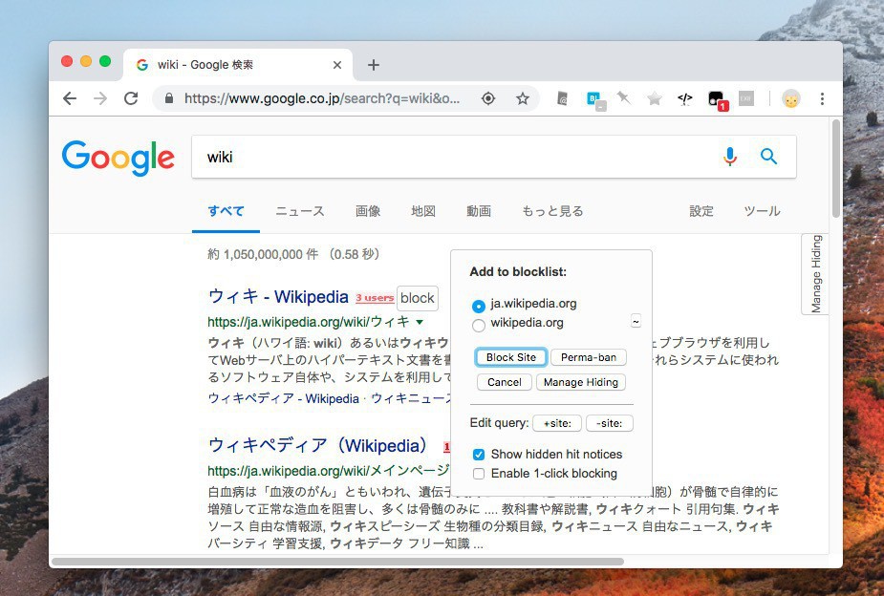Click the Perma-ban button
This screenshot has height=596, width=884.
coord(589,357)
